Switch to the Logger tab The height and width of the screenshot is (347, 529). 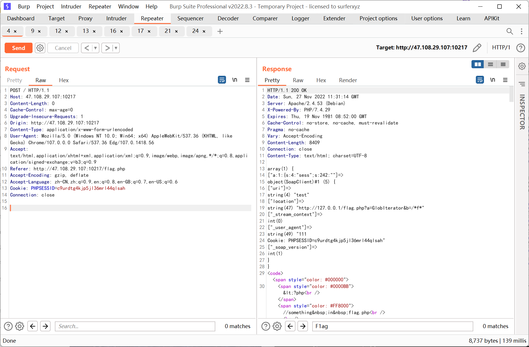pyautogui.click(x=300, y=18)
